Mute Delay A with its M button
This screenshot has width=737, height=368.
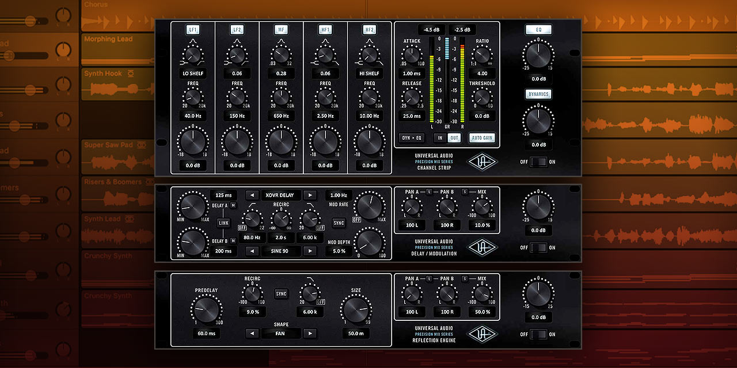[233, 205]
